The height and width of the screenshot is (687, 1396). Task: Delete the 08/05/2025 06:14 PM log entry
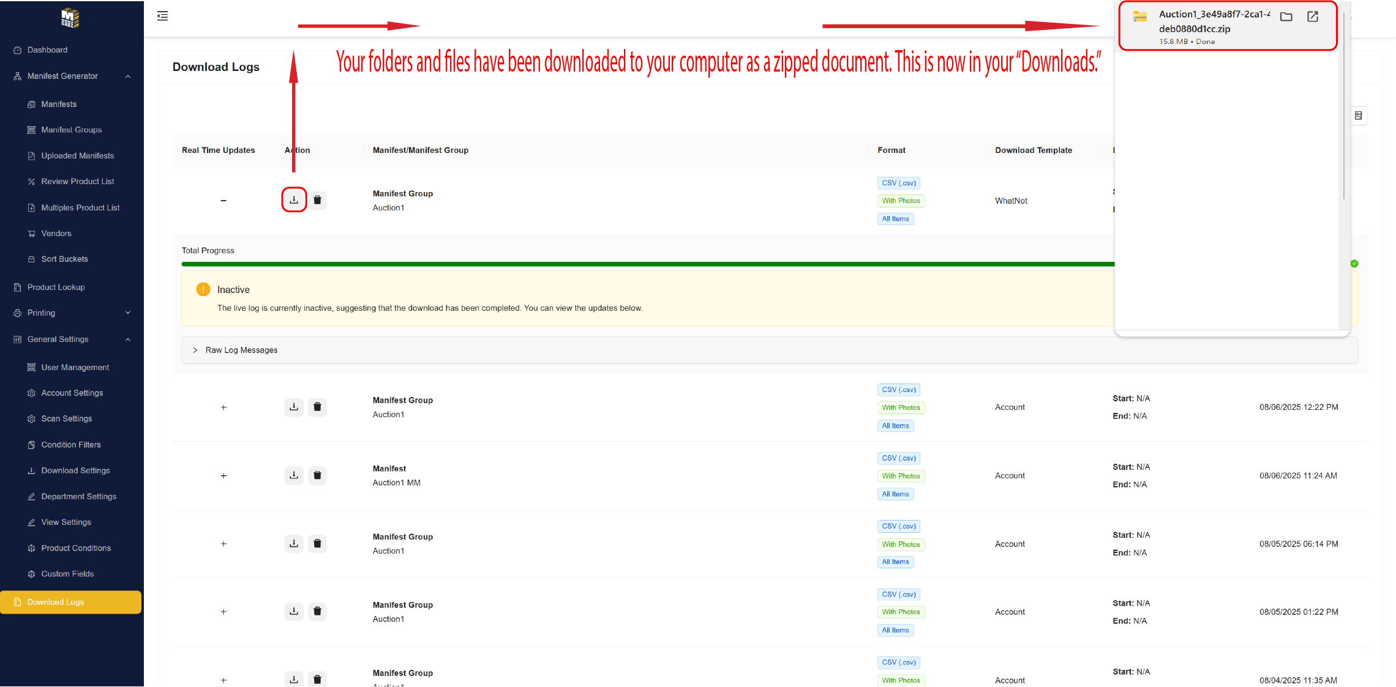317,543
